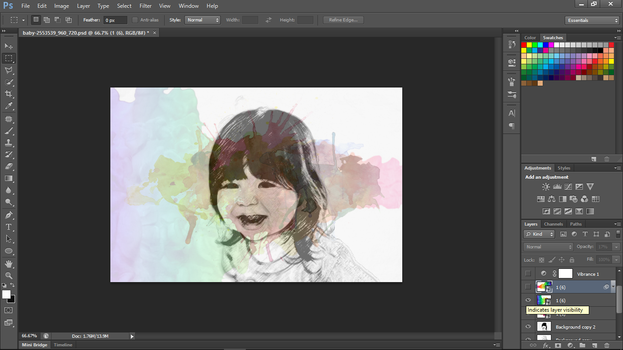Open the Style dropdown in options bar

[202, 20]
